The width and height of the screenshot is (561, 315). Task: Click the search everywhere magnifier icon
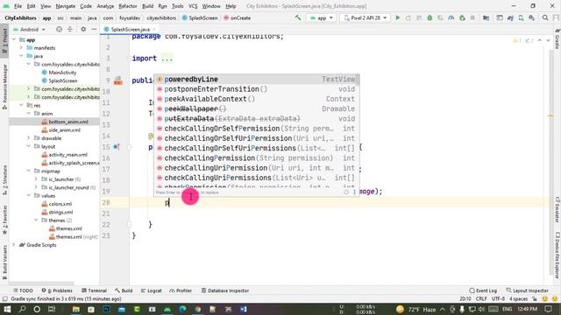click(545, 17)
